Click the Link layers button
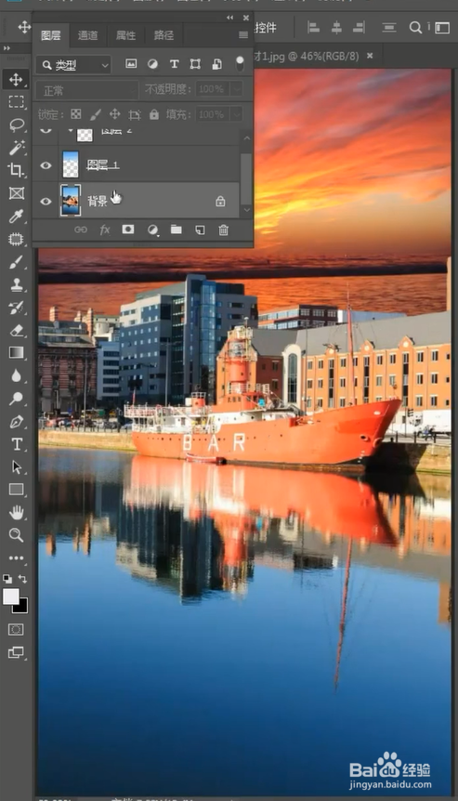Viewport: 458px width, 801px height. click(81, 230)
